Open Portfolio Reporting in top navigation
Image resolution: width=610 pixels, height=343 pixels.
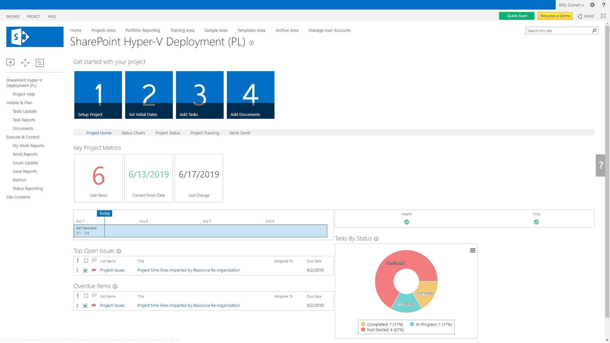(x=143, y=30)
